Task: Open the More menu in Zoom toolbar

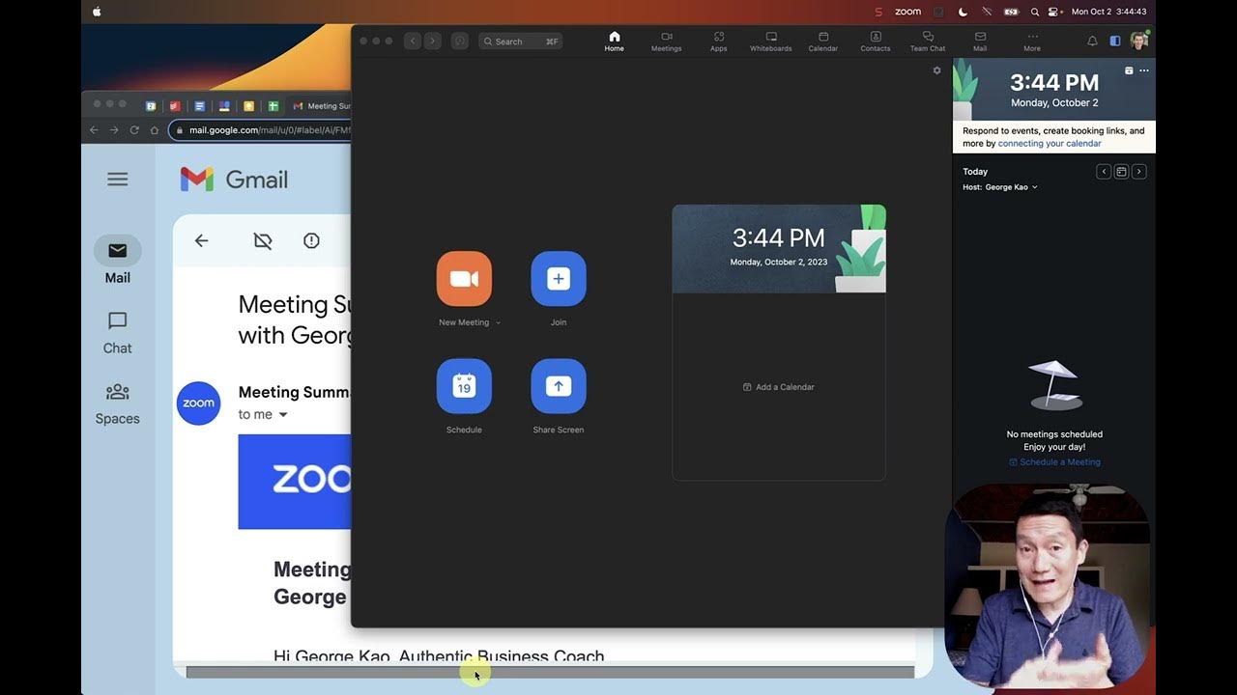Action: (x=1032, y=42)
